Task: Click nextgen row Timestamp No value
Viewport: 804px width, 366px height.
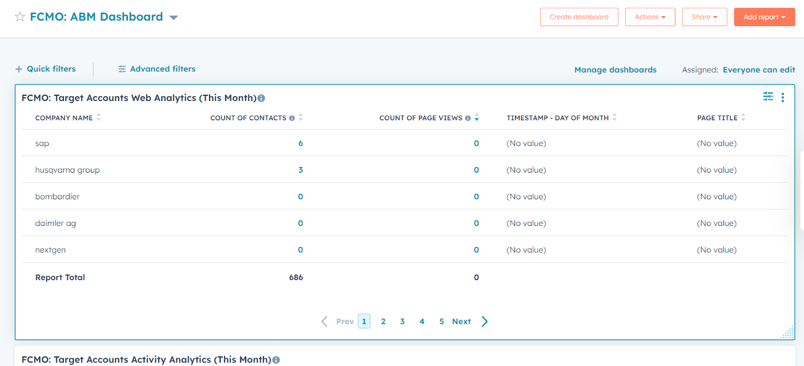Action: pyautogui.click(x=526, y=250)
